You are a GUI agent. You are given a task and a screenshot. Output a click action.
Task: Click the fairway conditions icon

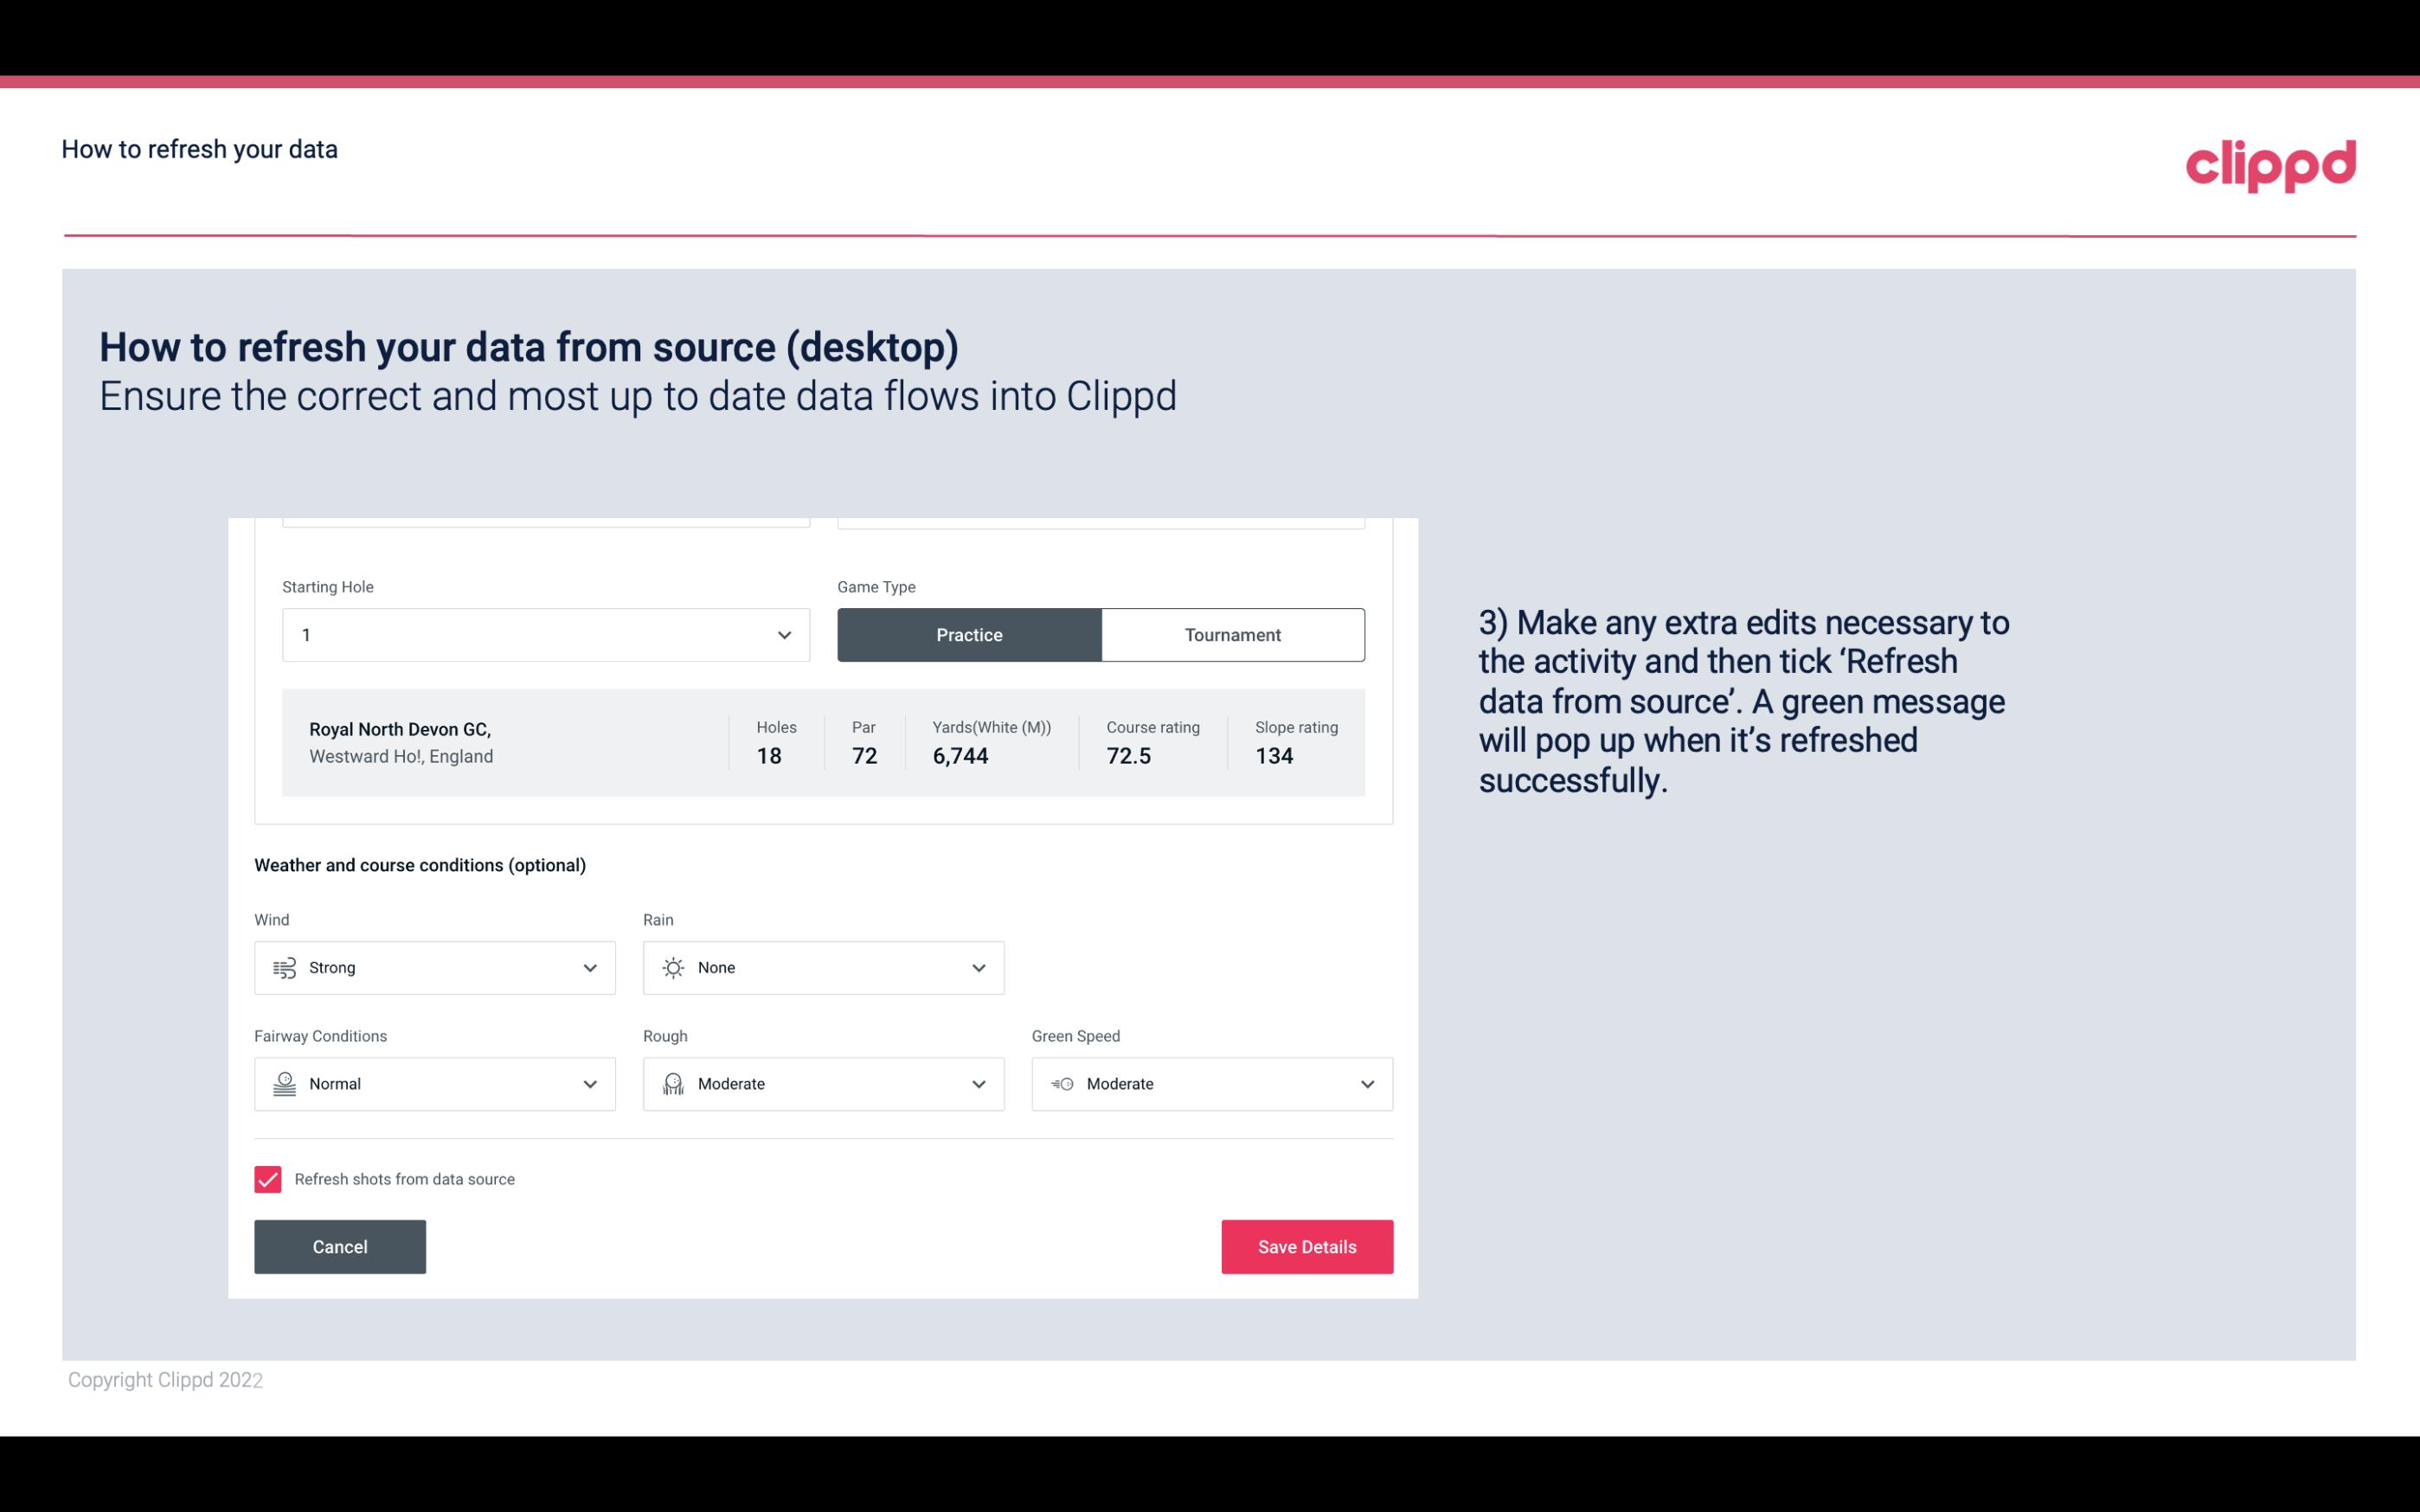282,1084
